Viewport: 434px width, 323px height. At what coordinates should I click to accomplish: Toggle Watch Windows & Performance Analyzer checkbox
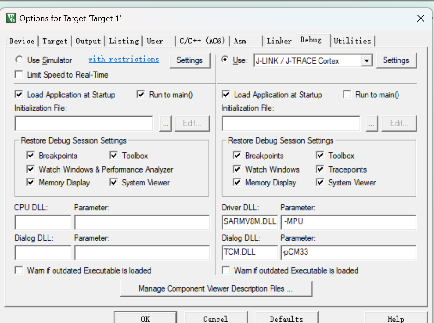point(30,169)
